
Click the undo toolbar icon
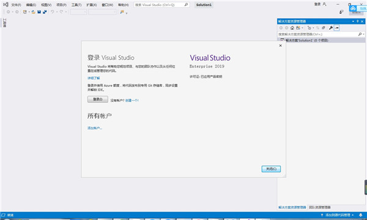coord(53,12)
